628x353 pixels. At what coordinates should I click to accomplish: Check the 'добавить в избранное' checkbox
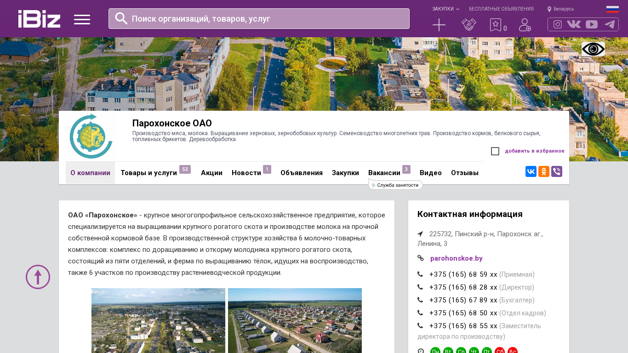[495, 151]
